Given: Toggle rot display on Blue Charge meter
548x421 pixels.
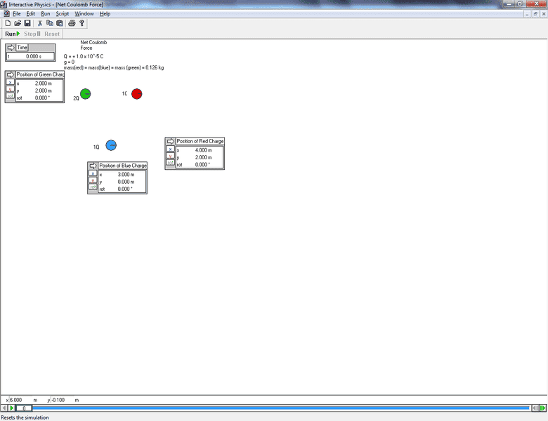Looking at the screenshot, I should coord(93,187).
